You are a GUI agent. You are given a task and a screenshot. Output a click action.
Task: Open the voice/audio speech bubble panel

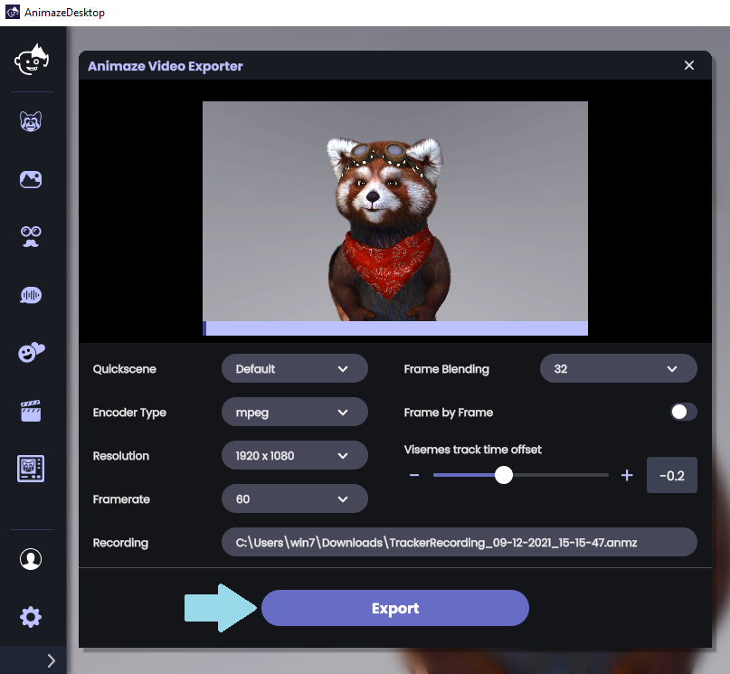point(31,295)
